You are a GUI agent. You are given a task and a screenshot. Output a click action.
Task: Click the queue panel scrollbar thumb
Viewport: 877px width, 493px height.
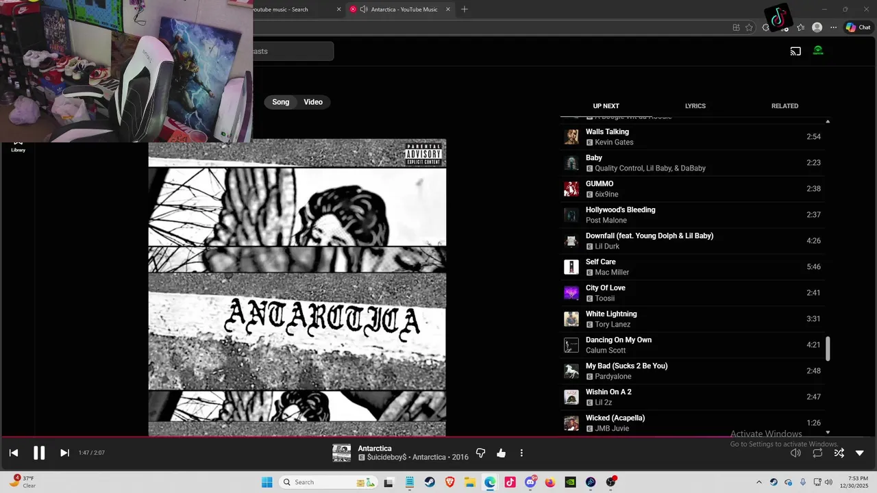pos(828,349)
